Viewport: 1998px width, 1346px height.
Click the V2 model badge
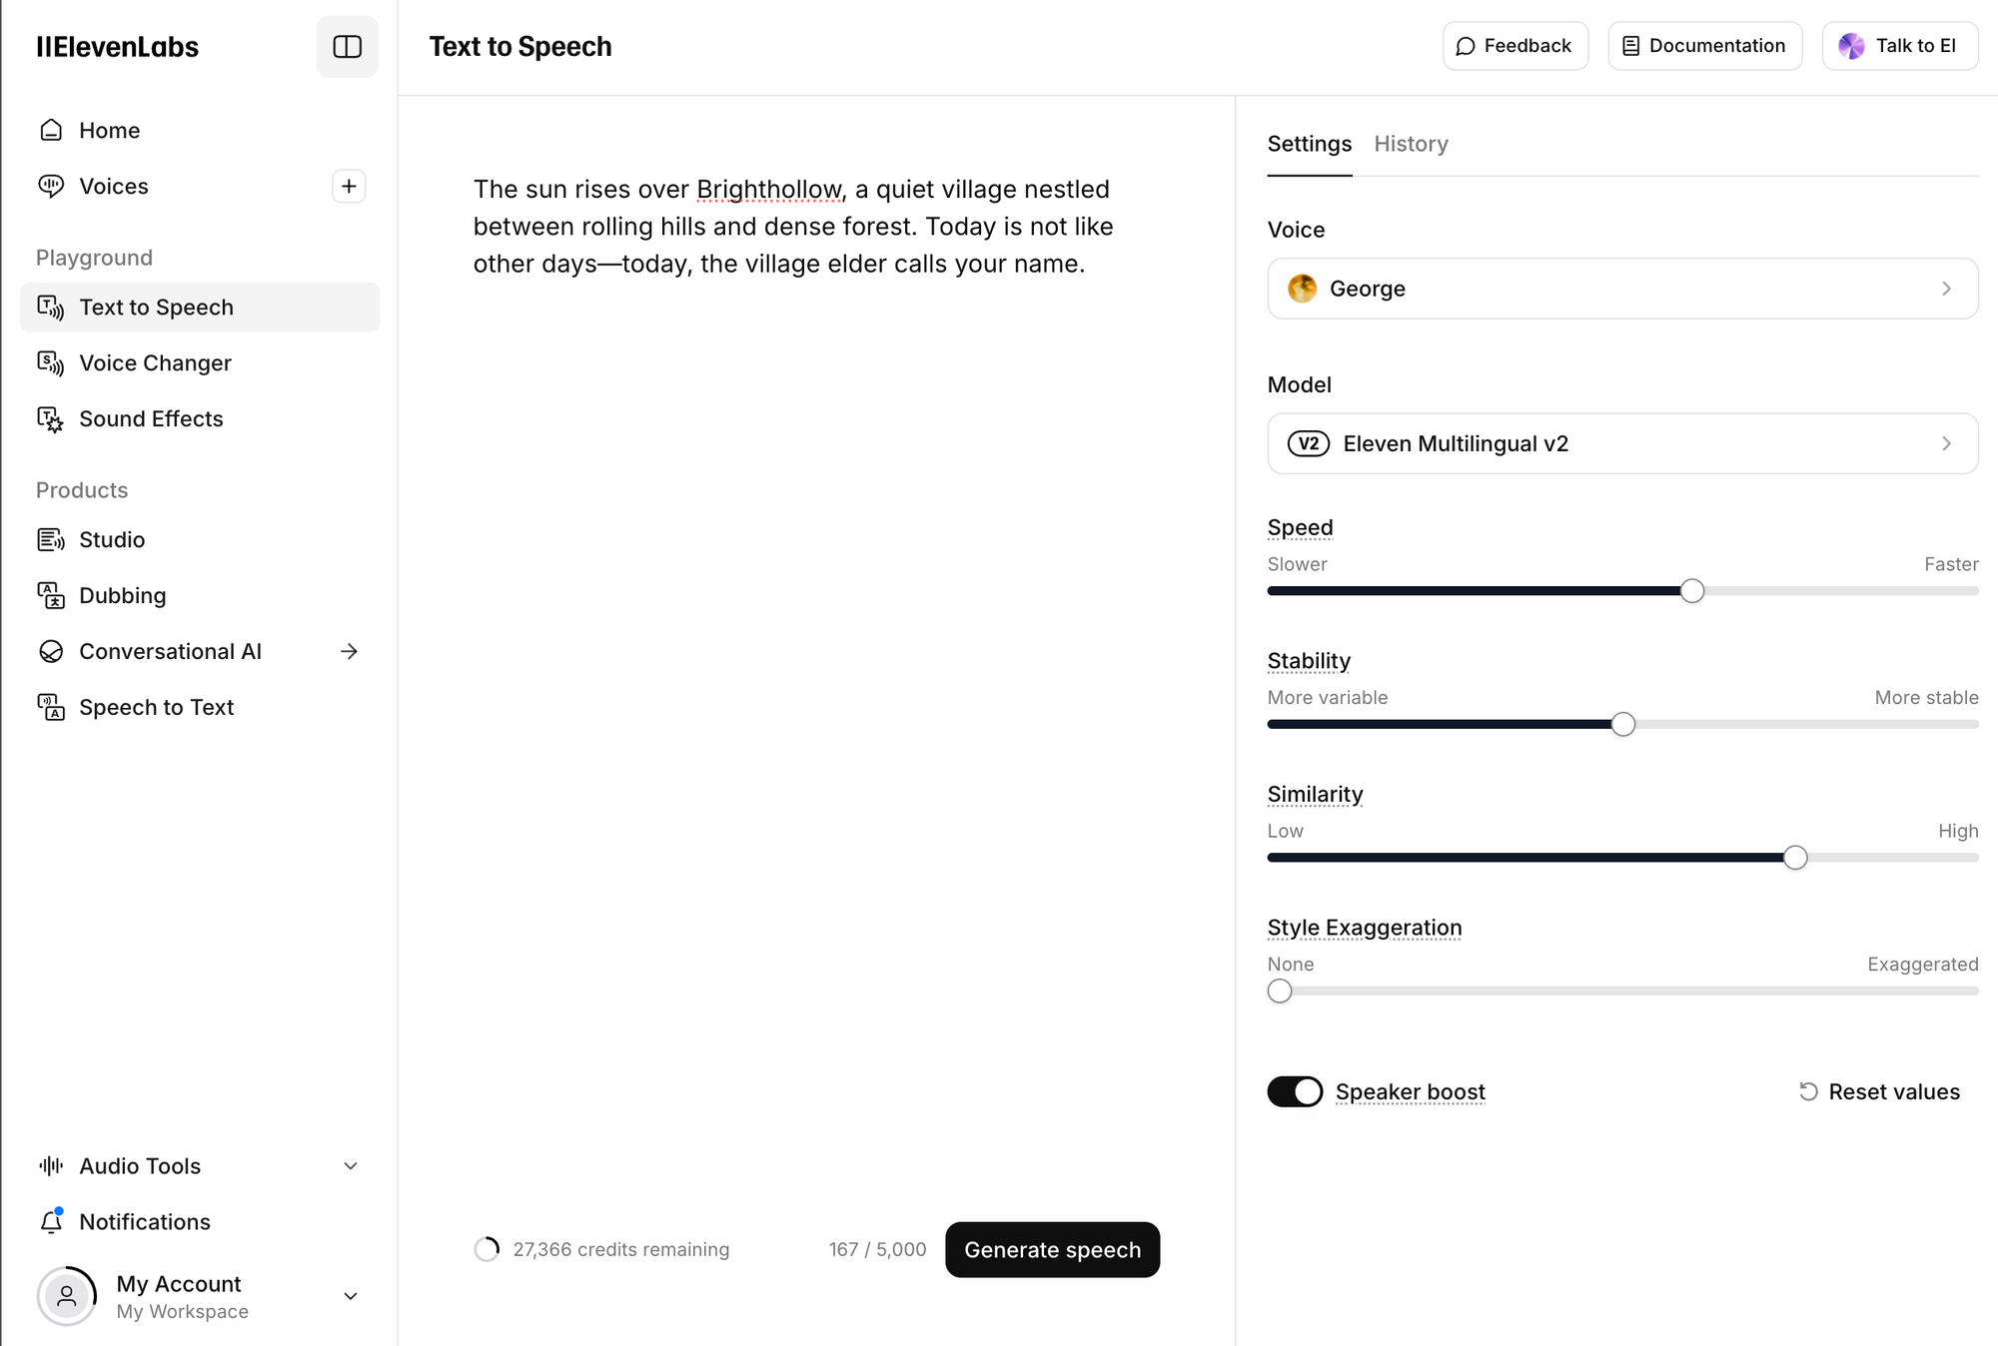pyautogui.click(x=1308, y=443)
